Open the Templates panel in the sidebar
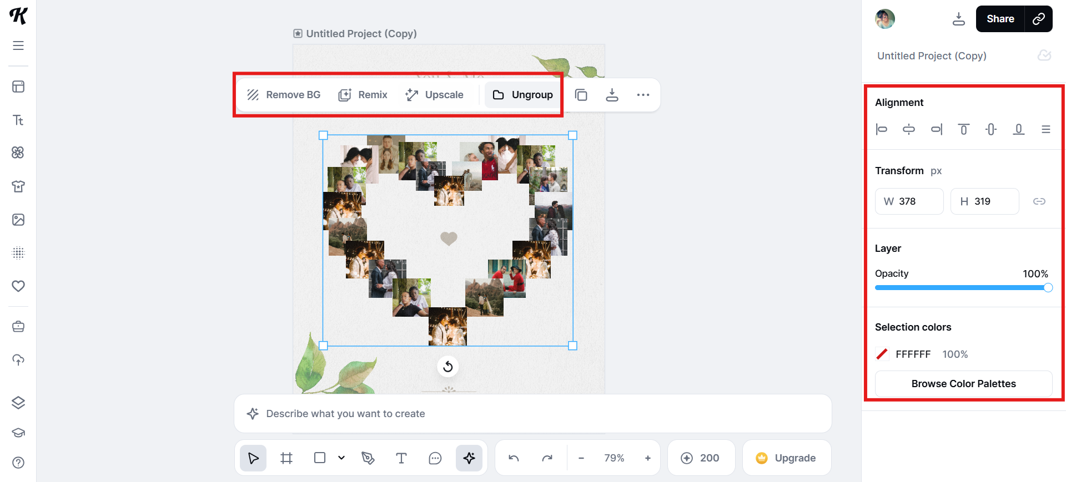This screenshot has height=482, width=1066. (x=18, y=87)
